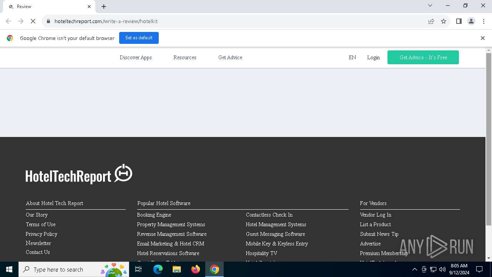The image size is (492, 277).
Task: Open the Windows Start menu
Action: 9,269
